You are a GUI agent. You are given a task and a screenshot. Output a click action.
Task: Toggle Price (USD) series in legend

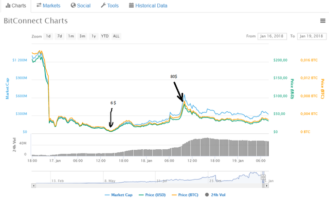(152, 195)
